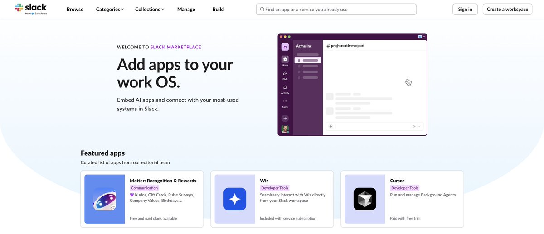Viewport: 544px width, 234px height.
Task: Expand the Categories dropdown menu
Action: click(110, 9)
